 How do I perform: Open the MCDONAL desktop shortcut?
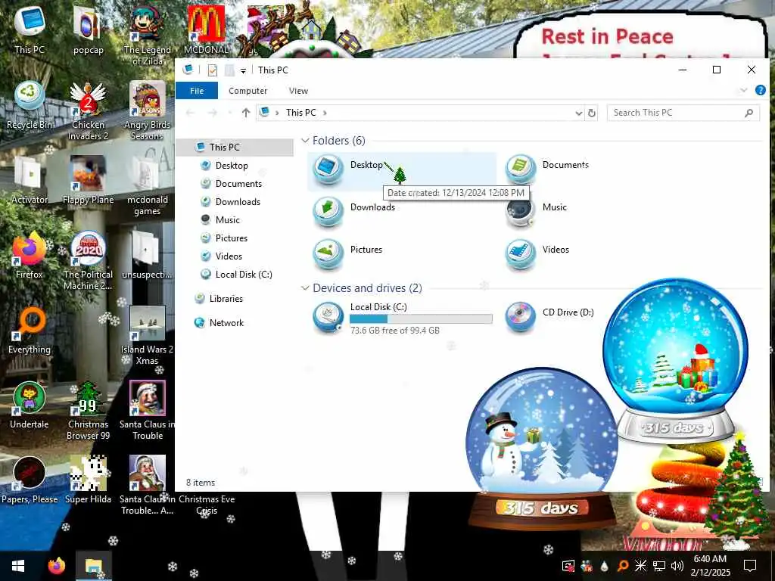click(206, 30)
